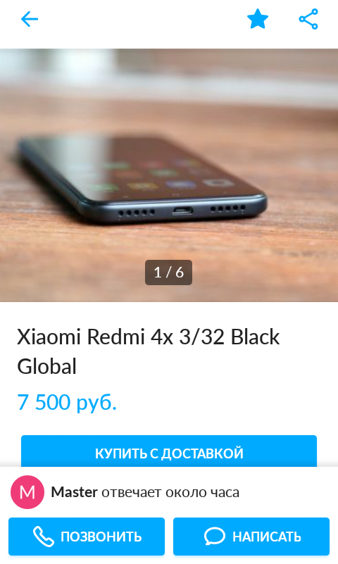Open seller's pink M avatar
338x564 pixels.
click(x=27, y=492)
